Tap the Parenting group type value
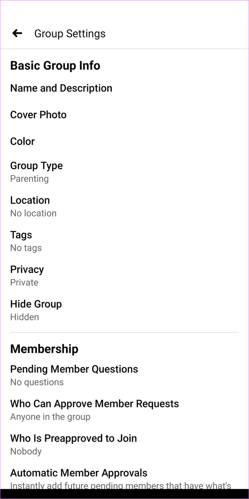Viewport: 249px width, 499px height. (30, 179)
